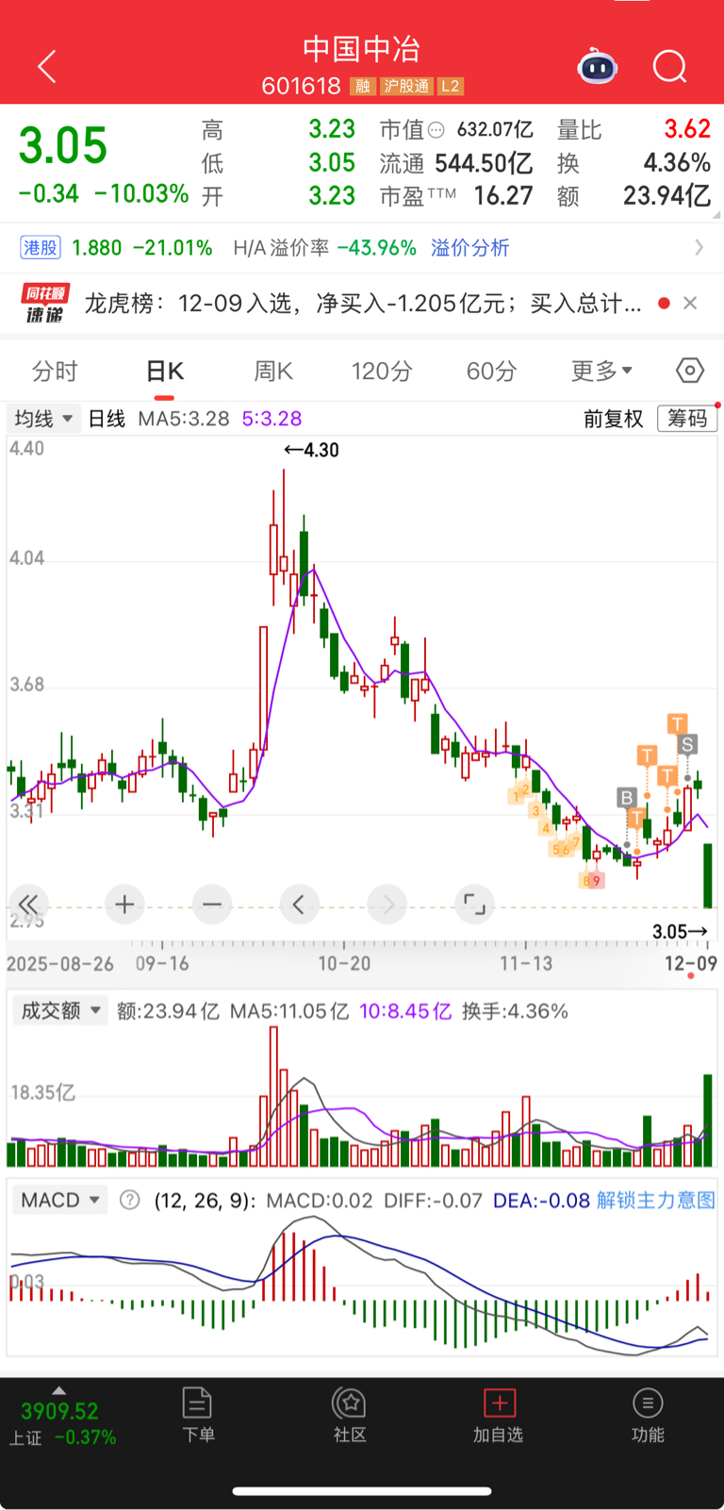
Task: Open the robot AI assistant icon
Action: tap(597, 67)
